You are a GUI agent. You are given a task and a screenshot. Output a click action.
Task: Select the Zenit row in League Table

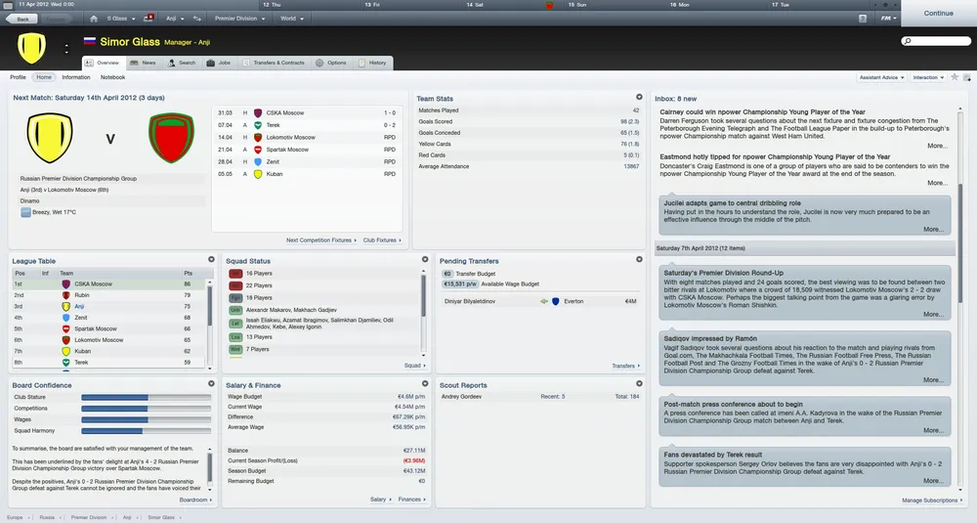(109, 318)
